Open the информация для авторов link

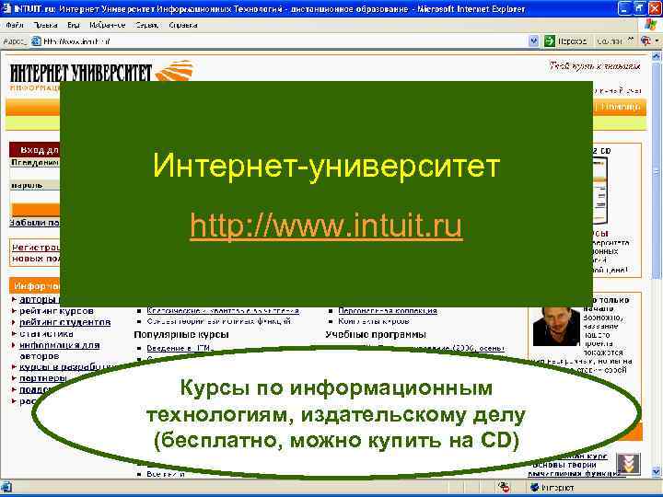60,351
